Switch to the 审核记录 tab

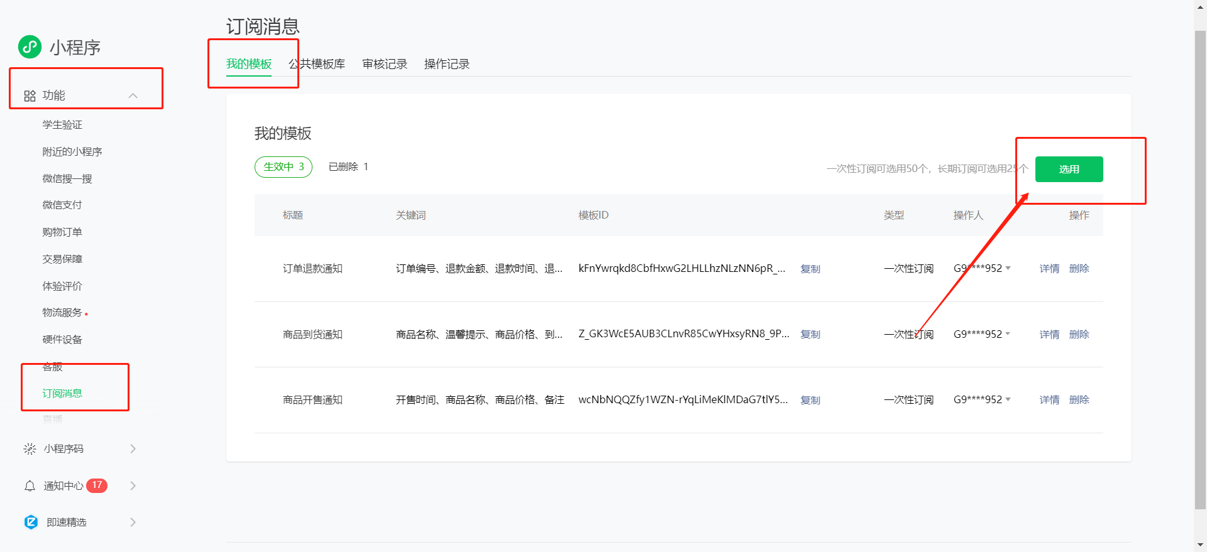tap(385, 64)
